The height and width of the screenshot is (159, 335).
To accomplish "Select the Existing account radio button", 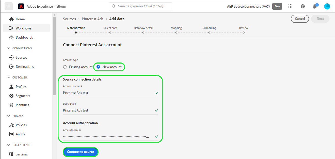I will (65, 67).
